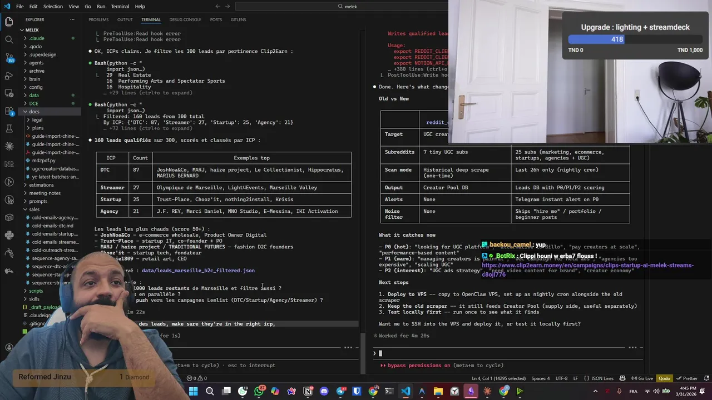This screenshot has width=712, height=400.
Task: Go forward with the navigation arrow
Action: [228, 6]
